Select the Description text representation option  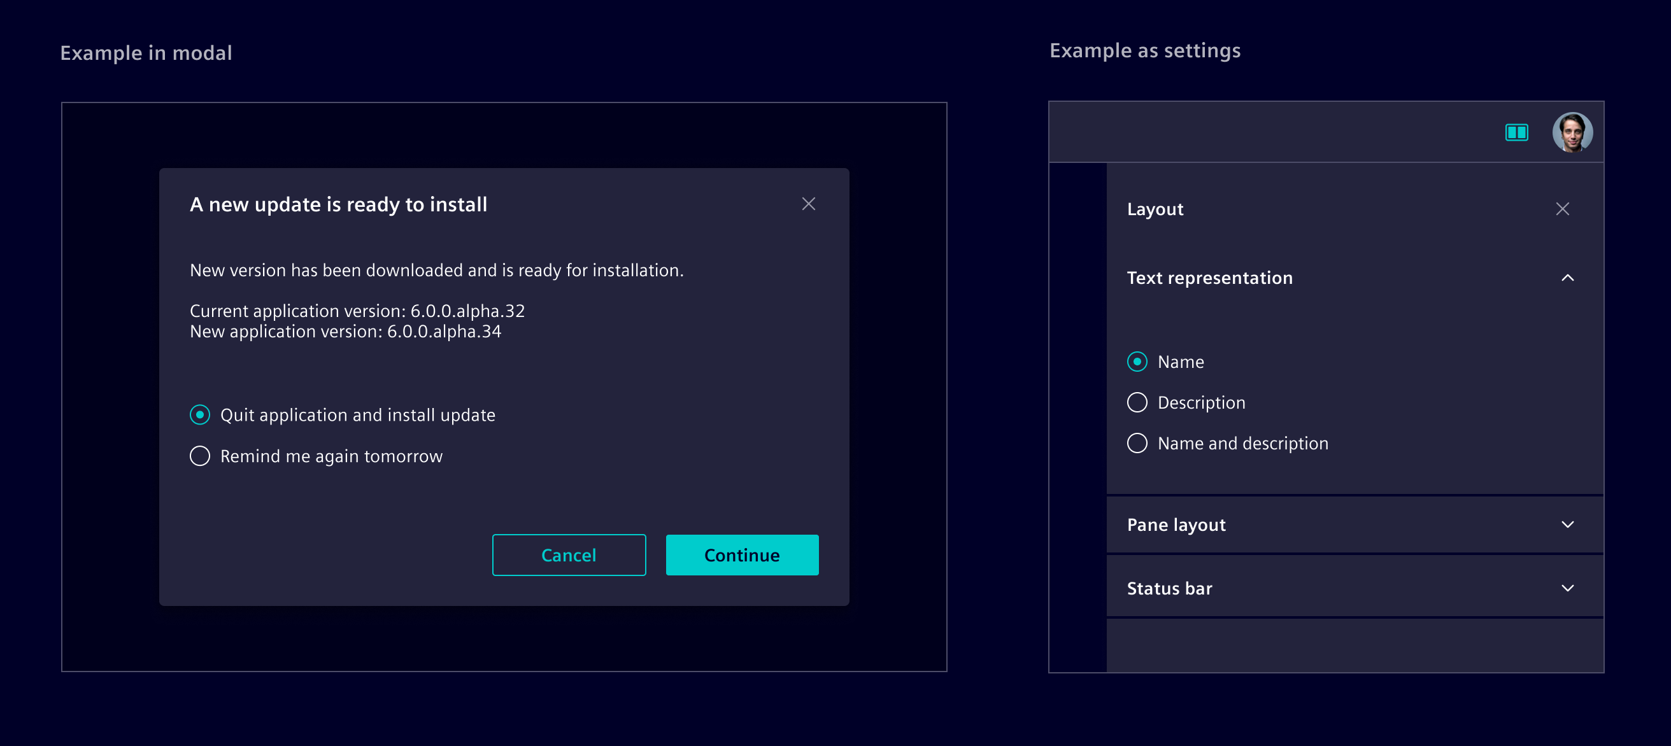tap(1137, 402)
